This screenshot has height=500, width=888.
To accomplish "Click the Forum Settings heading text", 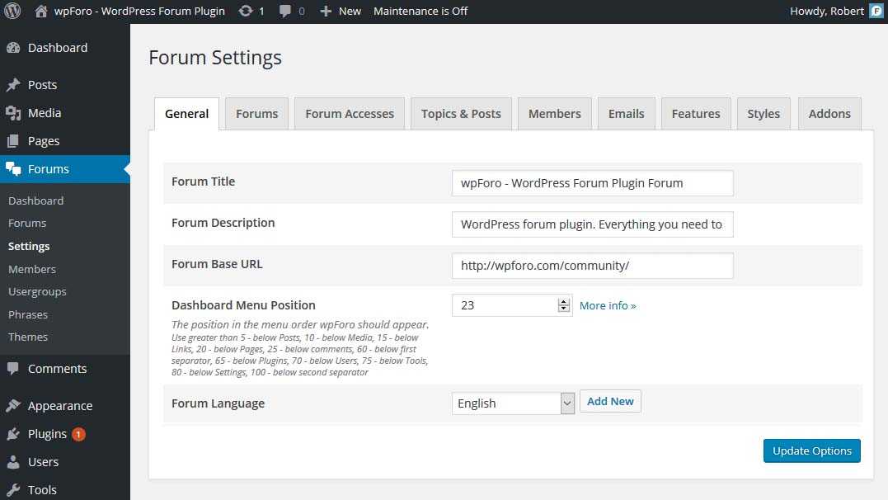I will (215, 58).
